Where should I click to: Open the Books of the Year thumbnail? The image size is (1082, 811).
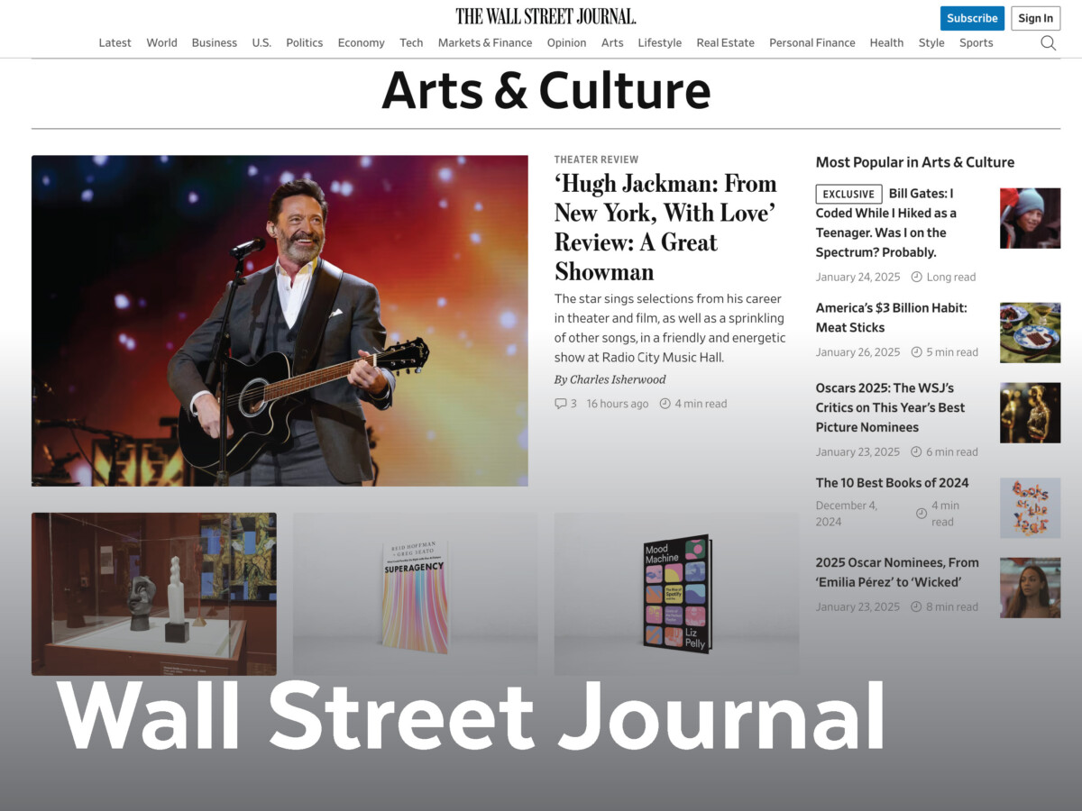click(x=1030, y=507)
